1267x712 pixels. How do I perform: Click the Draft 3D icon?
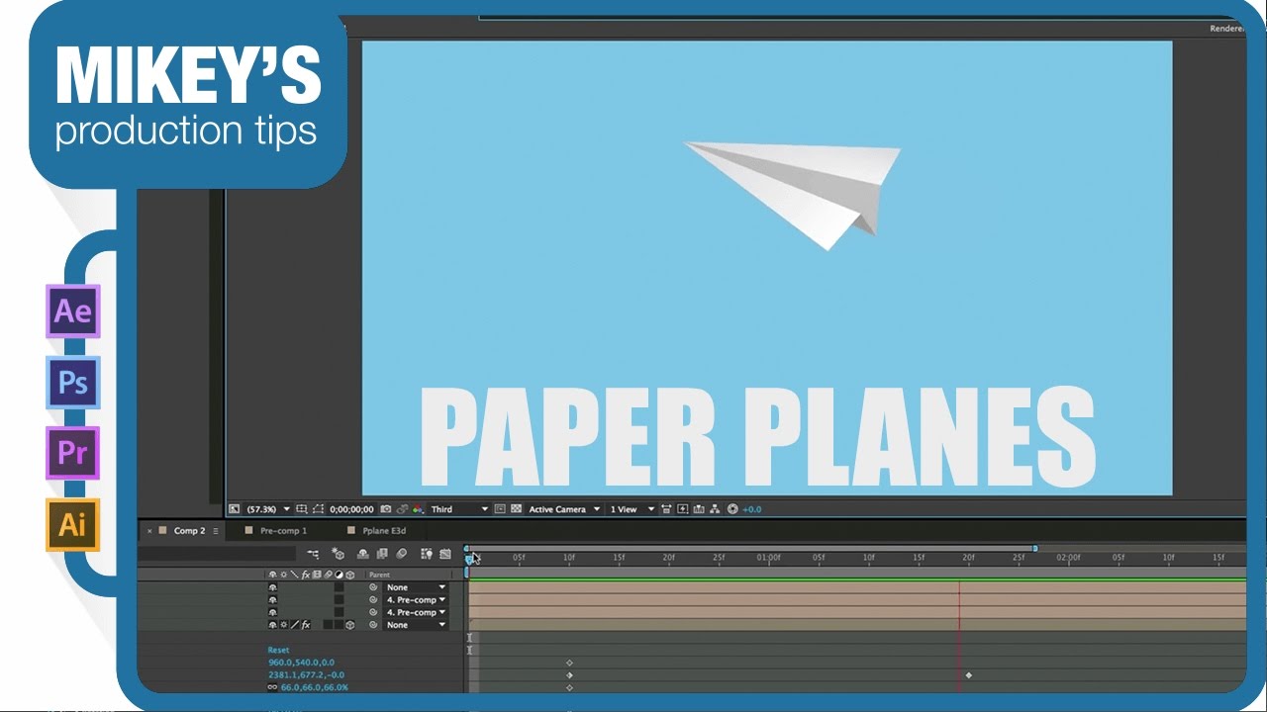tap(338, 555)
